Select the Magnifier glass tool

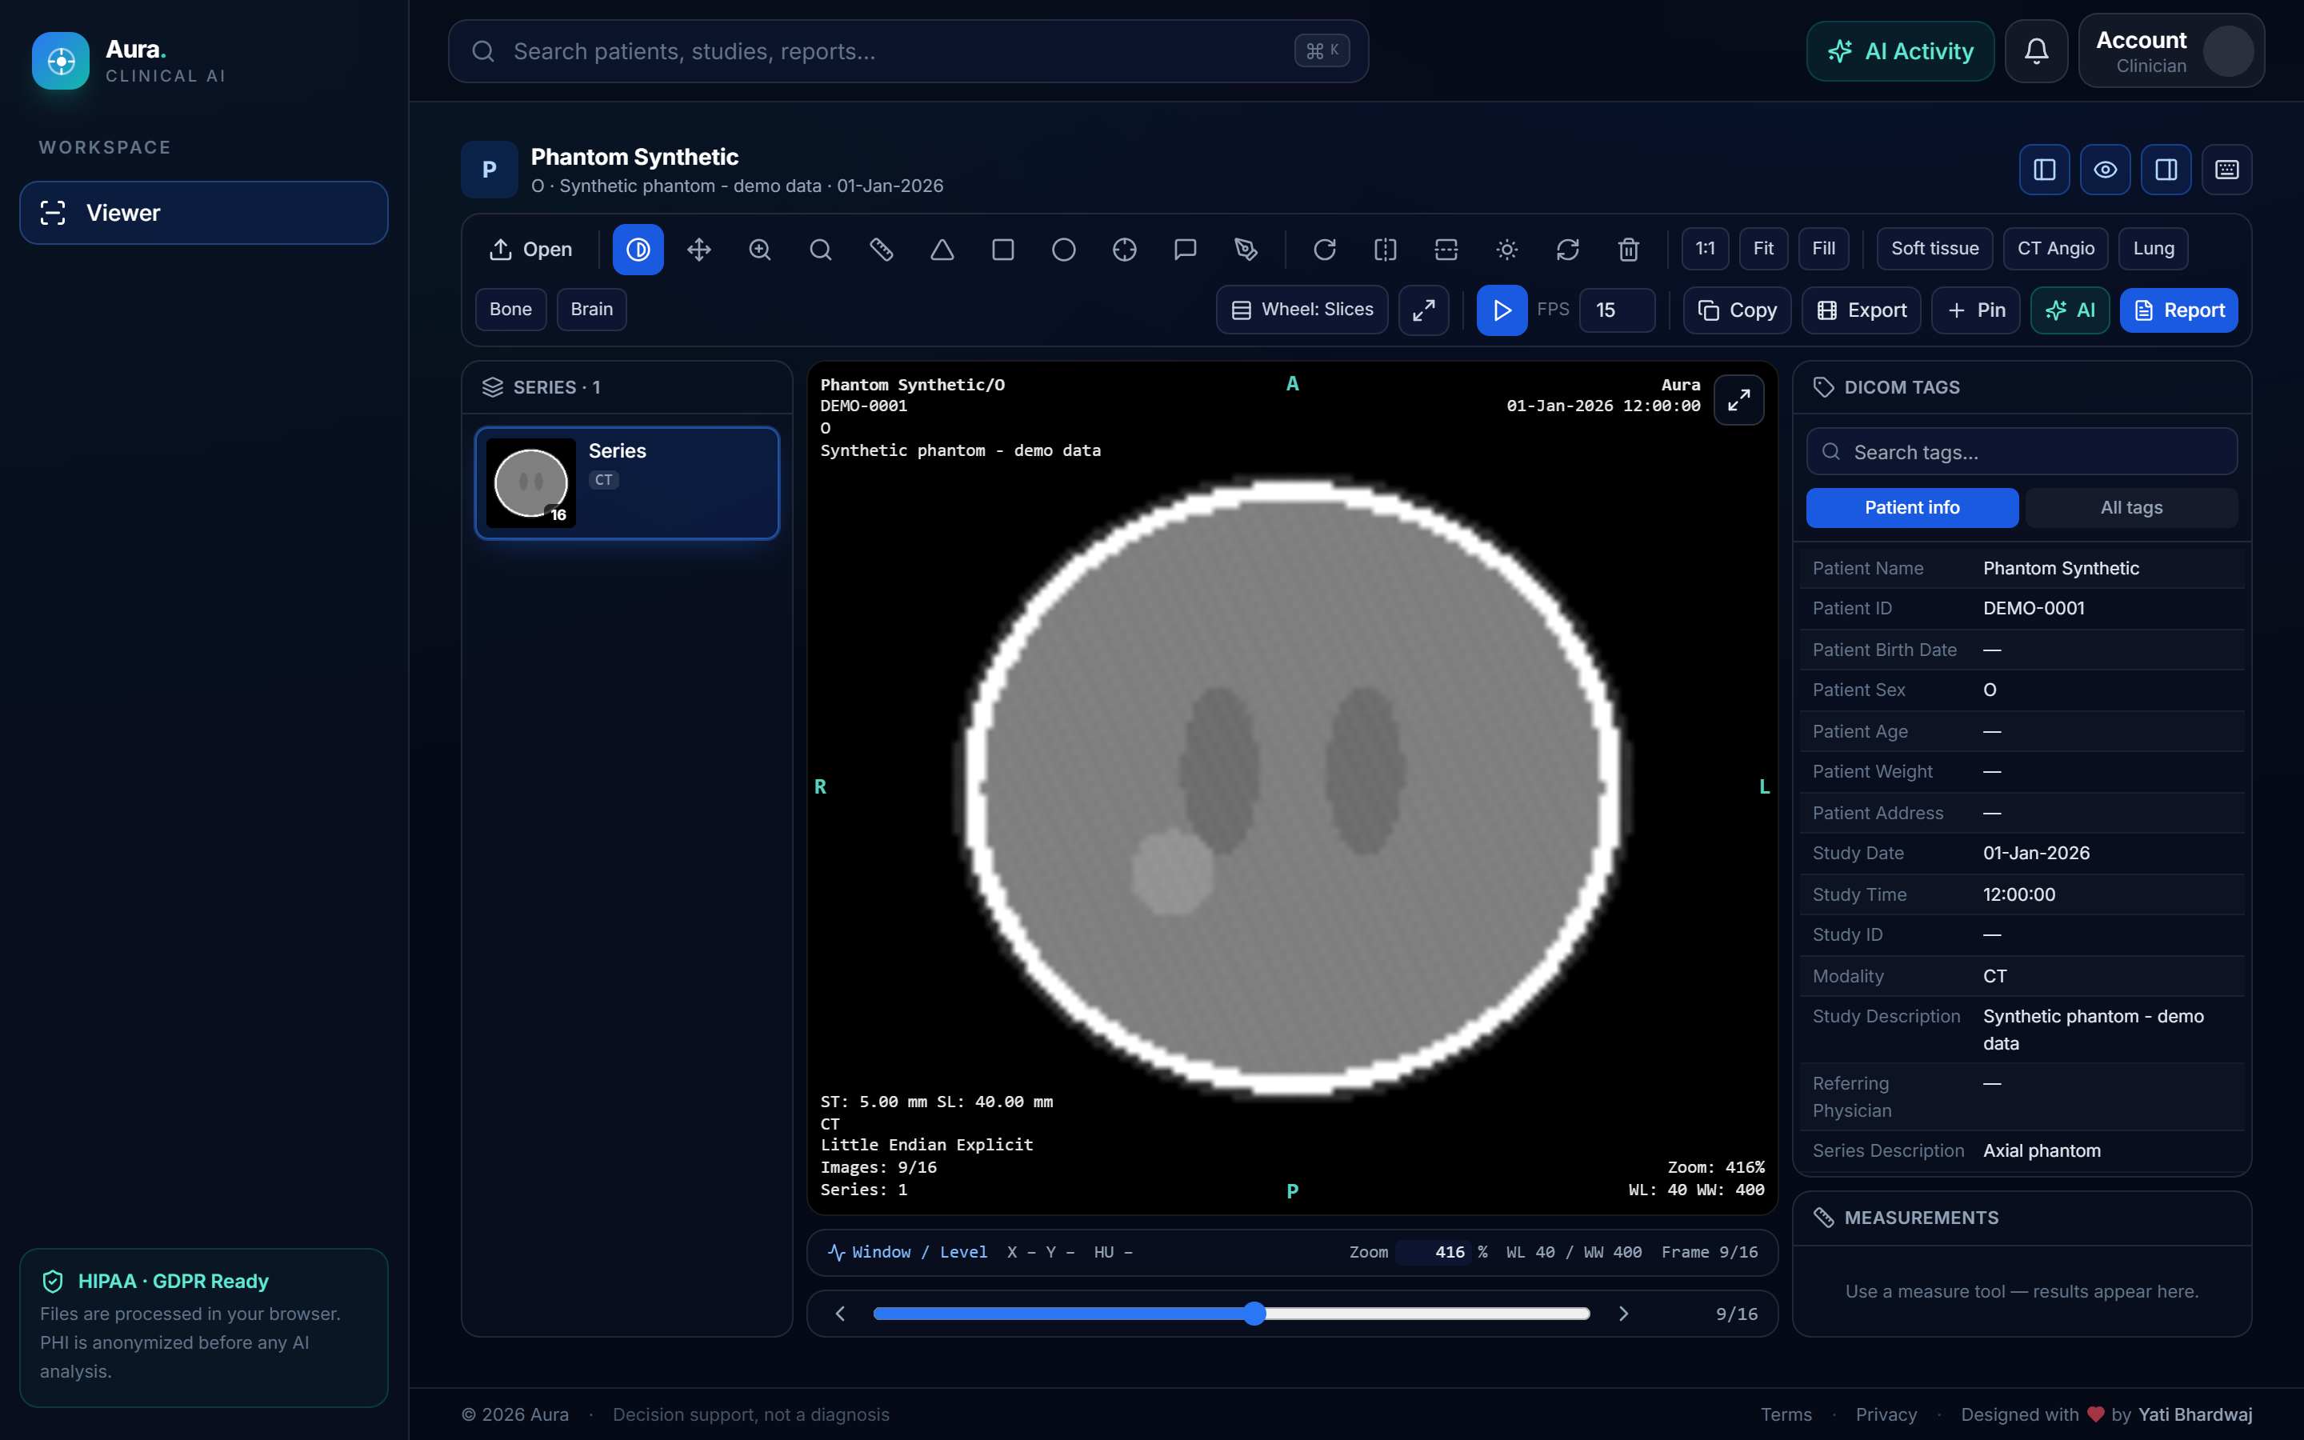tap(821, 250)
